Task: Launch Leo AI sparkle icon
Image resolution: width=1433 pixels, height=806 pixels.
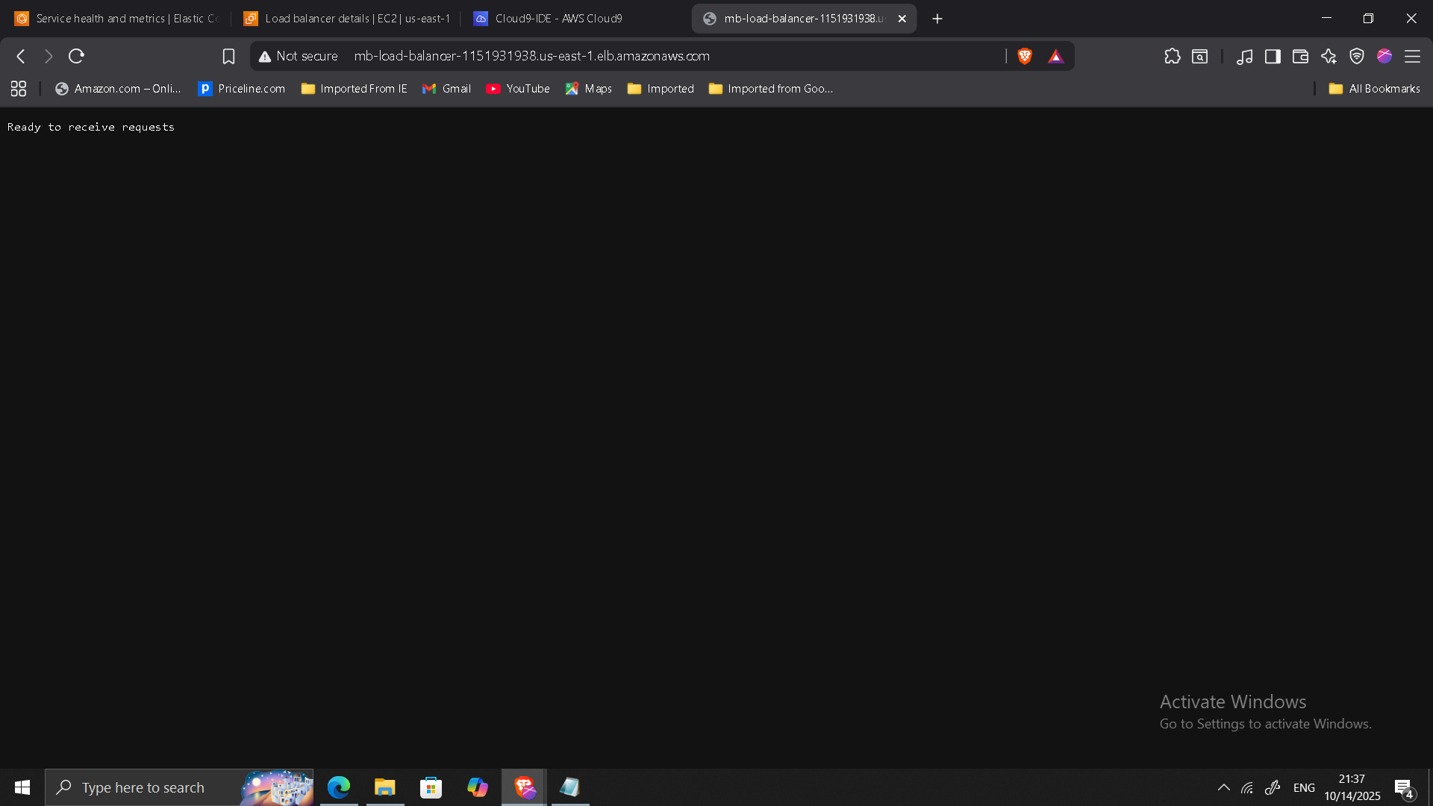Action: pos(1329,56)
